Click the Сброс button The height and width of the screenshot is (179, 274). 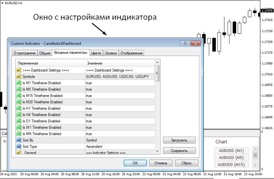tap(186, 163)
